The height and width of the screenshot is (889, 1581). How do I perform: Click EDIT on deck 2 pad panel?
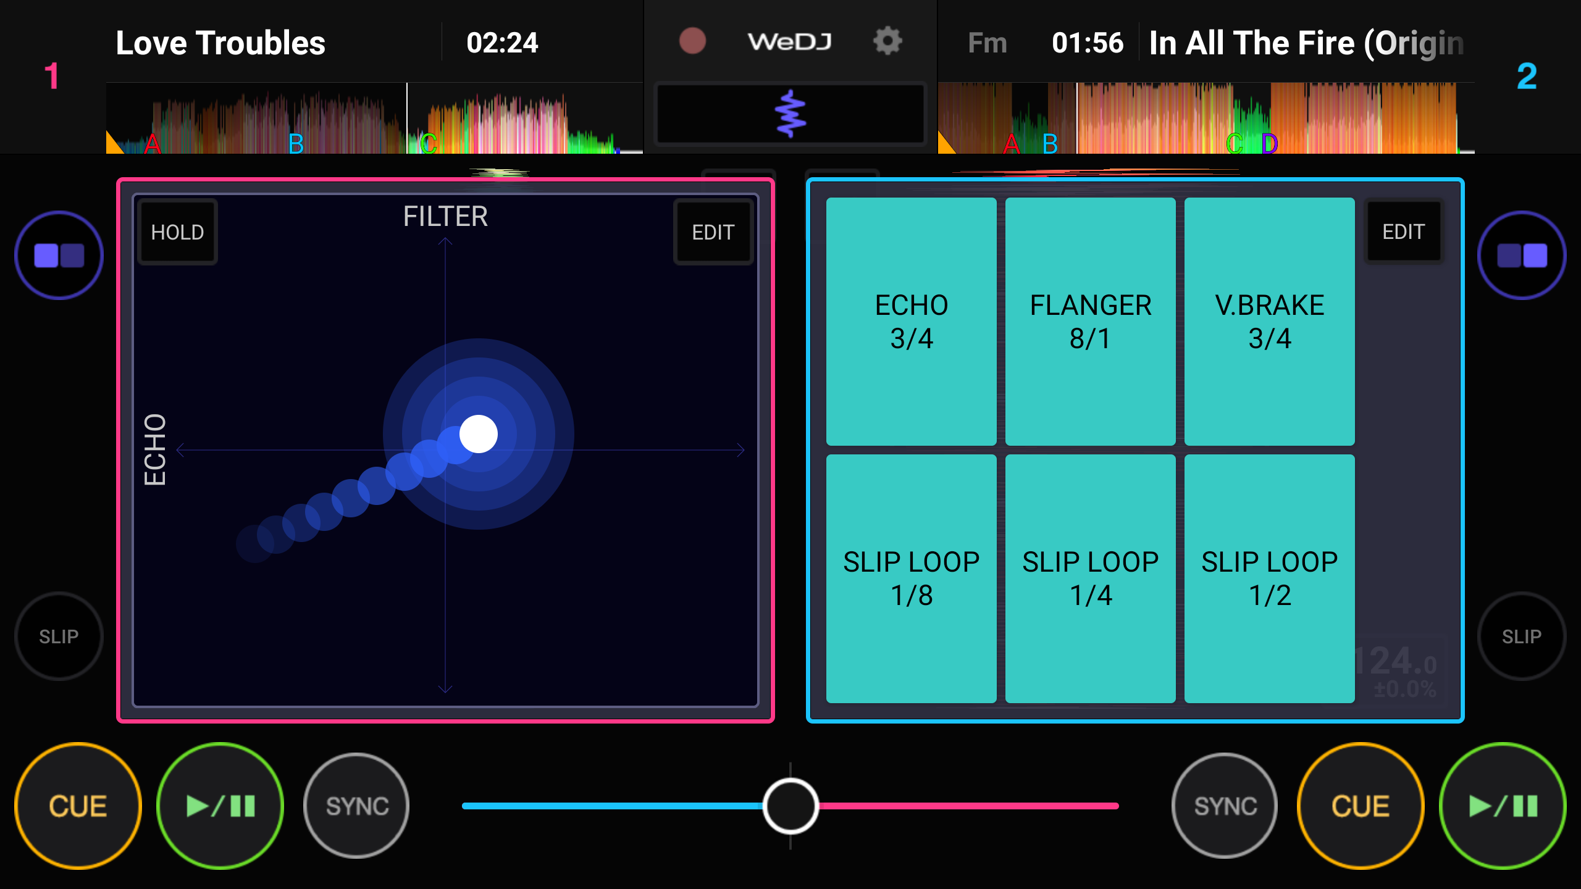point(1403,232)
